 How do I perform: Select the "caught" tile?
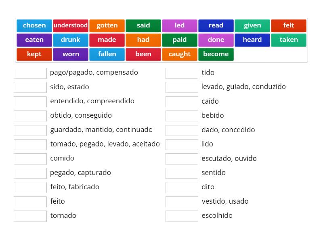tap(179, 54)
